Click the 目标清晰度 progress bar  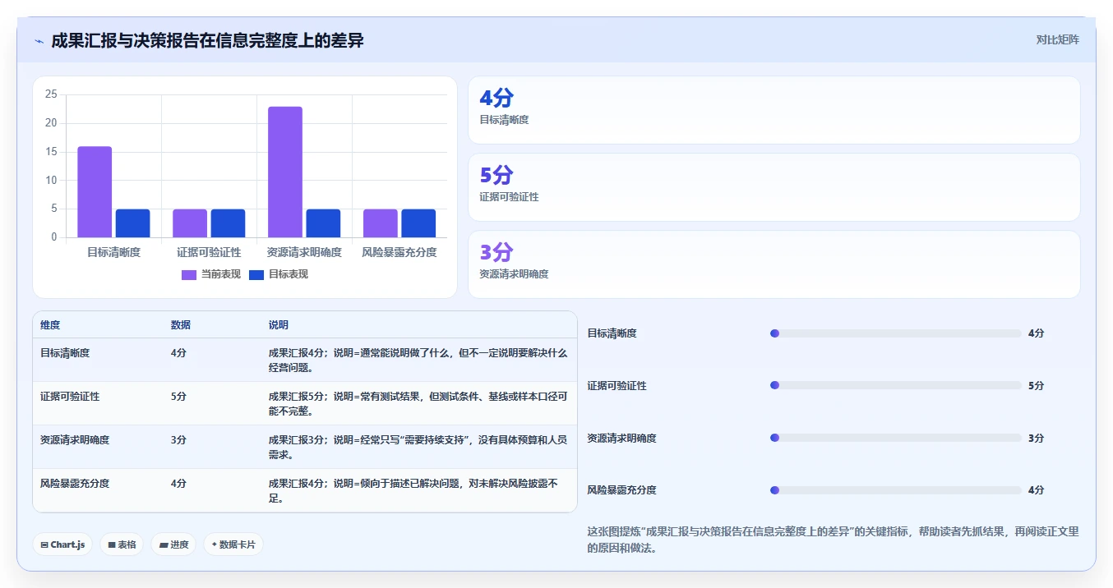tap(896, 333)
